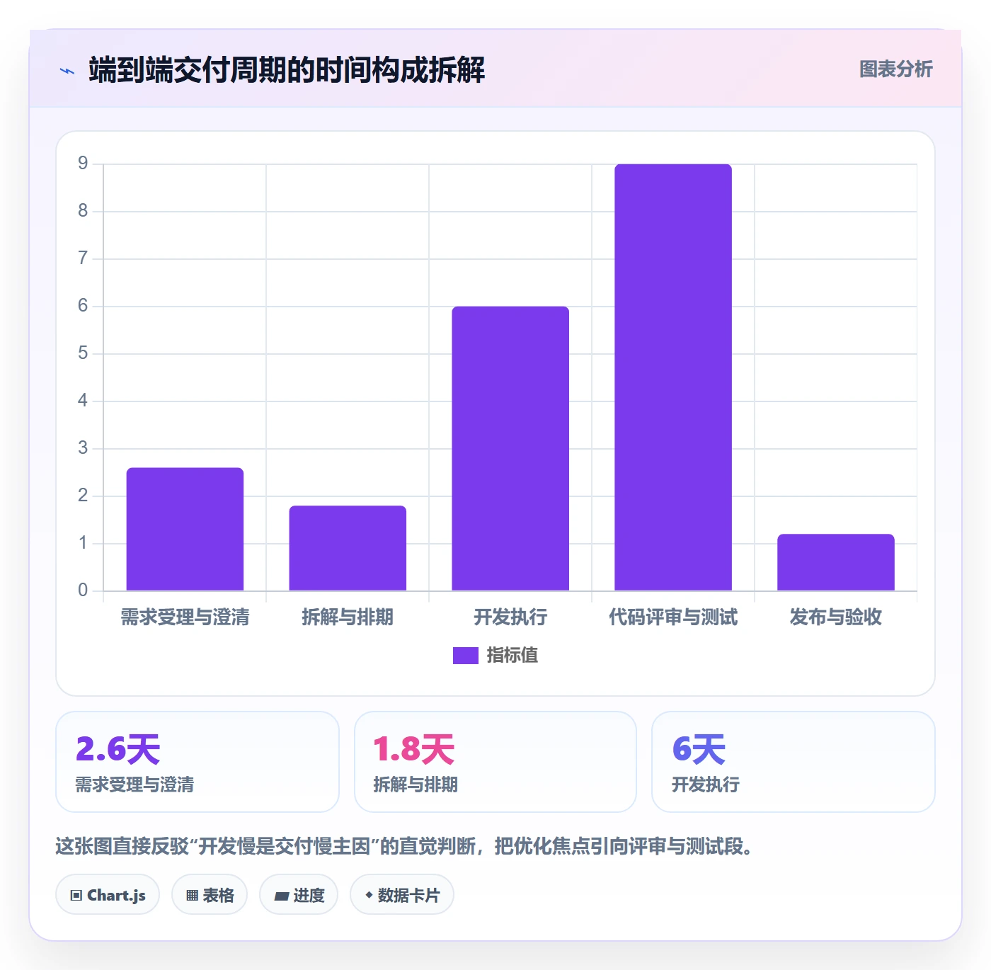Click the y-axis value 5

pyautogui.click(x=83, y=353)
